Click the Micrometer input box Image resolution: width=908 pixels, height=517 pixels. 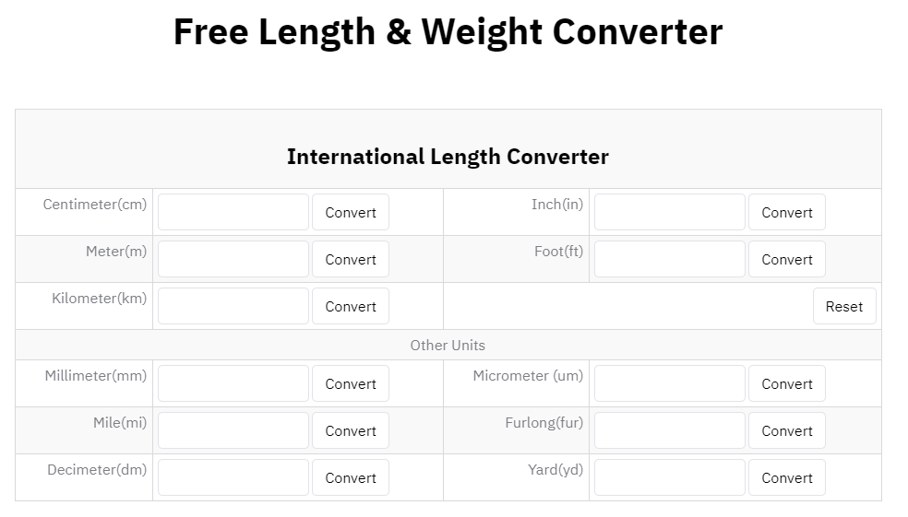tap(669, 383)
